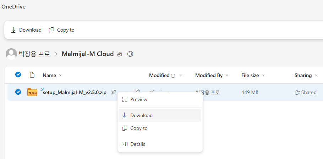This screenshot has width=323, height=159.
Task: Click the shared people icon beside Malmijal-M Cloud
Action: pyautogui.click(x=120, y=54)
